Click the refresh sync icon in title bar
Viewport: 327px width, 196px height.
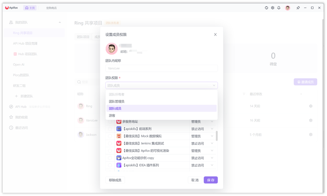(x=267, y=8)
